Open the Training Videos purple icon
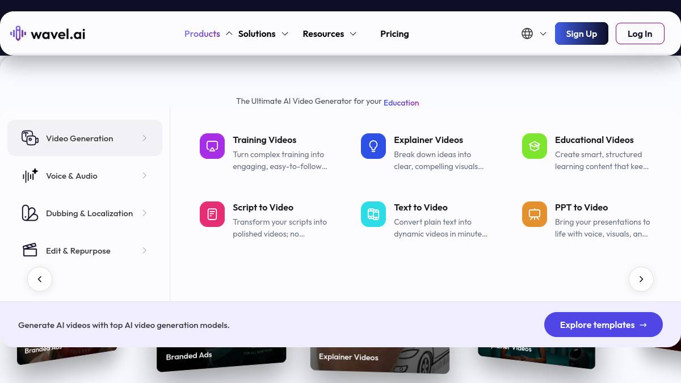 click(212, 146)
